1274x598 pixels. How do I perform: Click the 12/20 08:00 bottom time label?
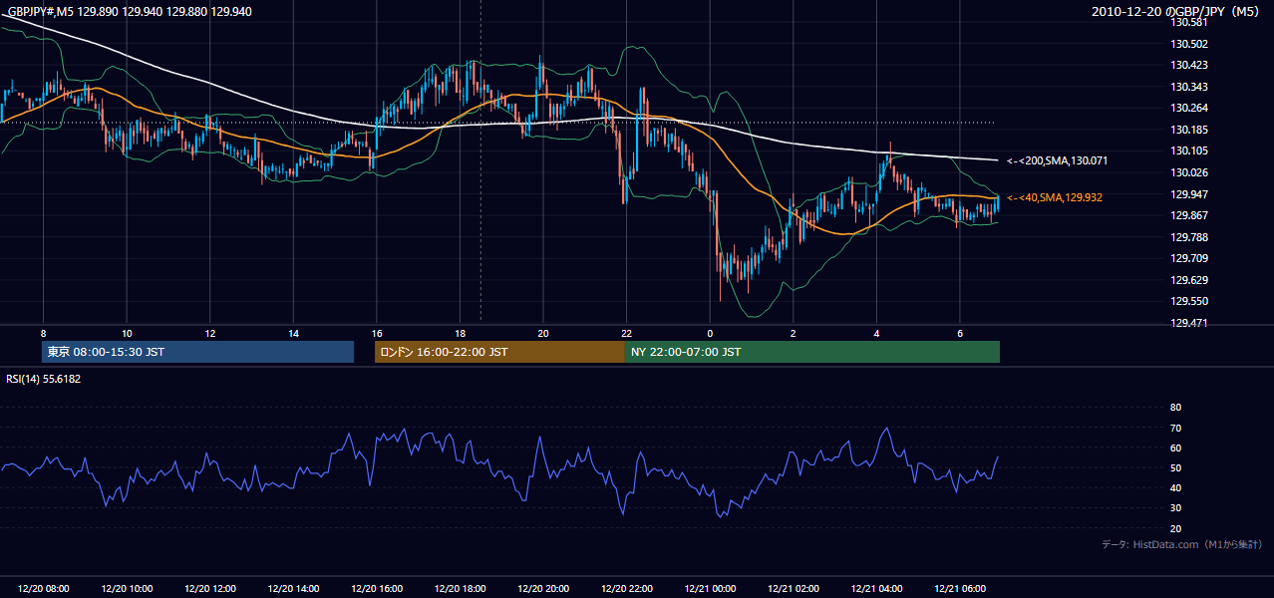click(x=43, y=589)
